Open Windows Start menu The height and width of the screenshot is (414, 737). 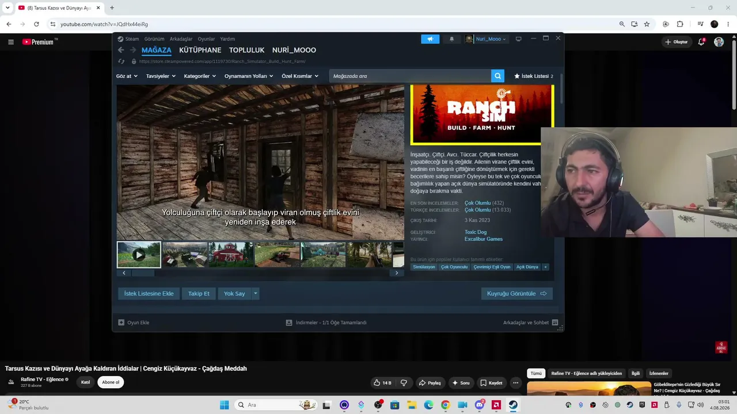tap(224, 405)
